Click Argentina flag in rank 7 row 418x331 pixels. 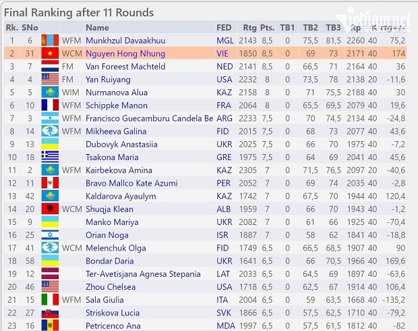click(50, 118)
